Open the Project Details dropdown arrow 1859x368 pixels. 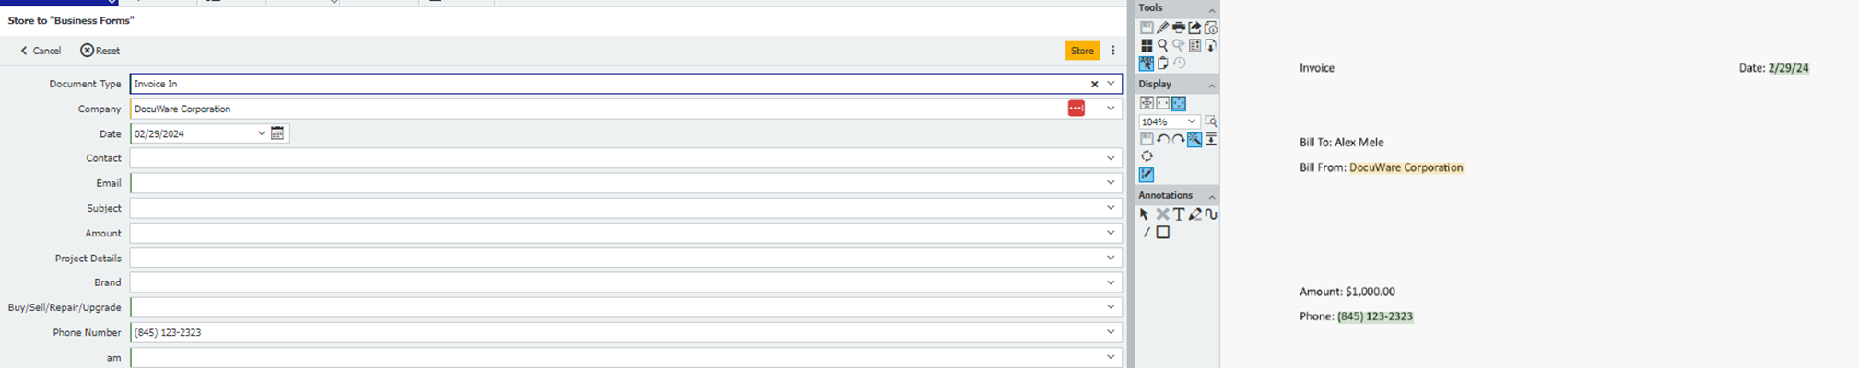[x=1111, y=258]
